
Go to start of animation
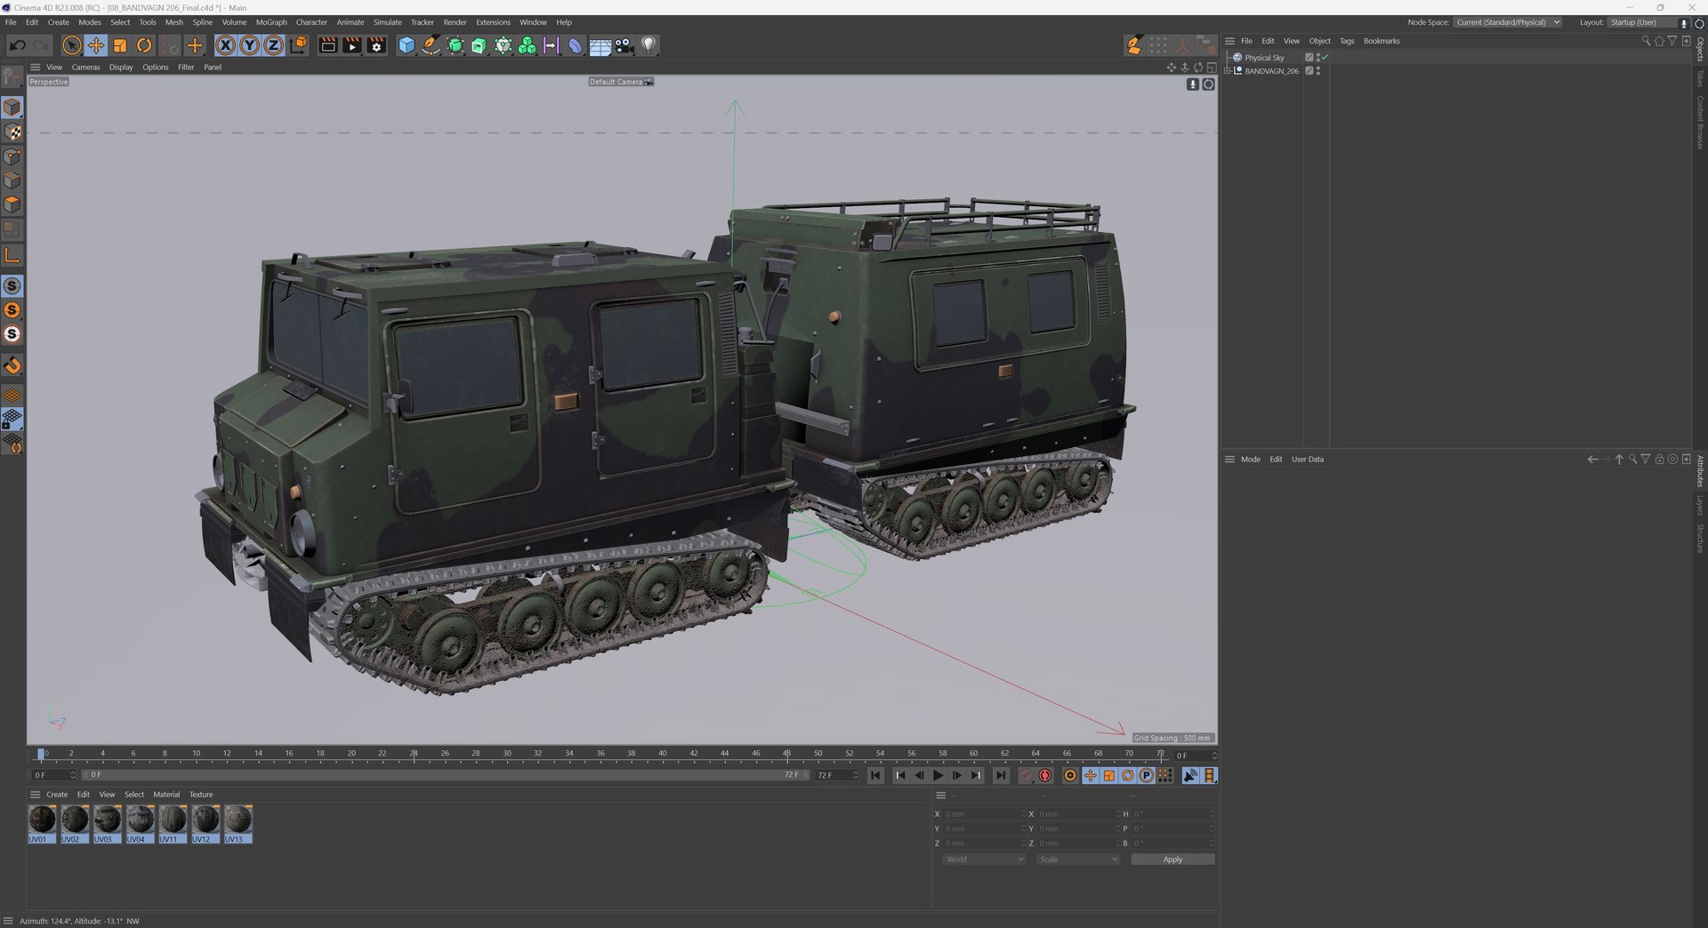875,776
